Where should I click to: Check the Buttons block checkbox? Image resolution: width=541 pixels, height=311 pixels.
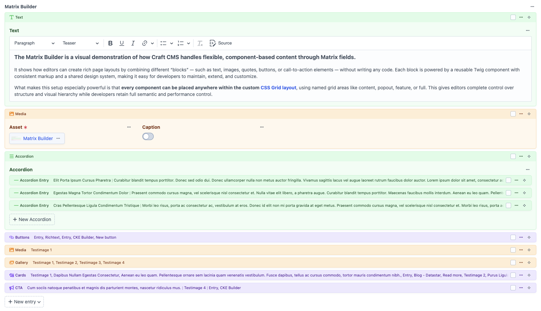pyautogui.click(x=513, y=237)
